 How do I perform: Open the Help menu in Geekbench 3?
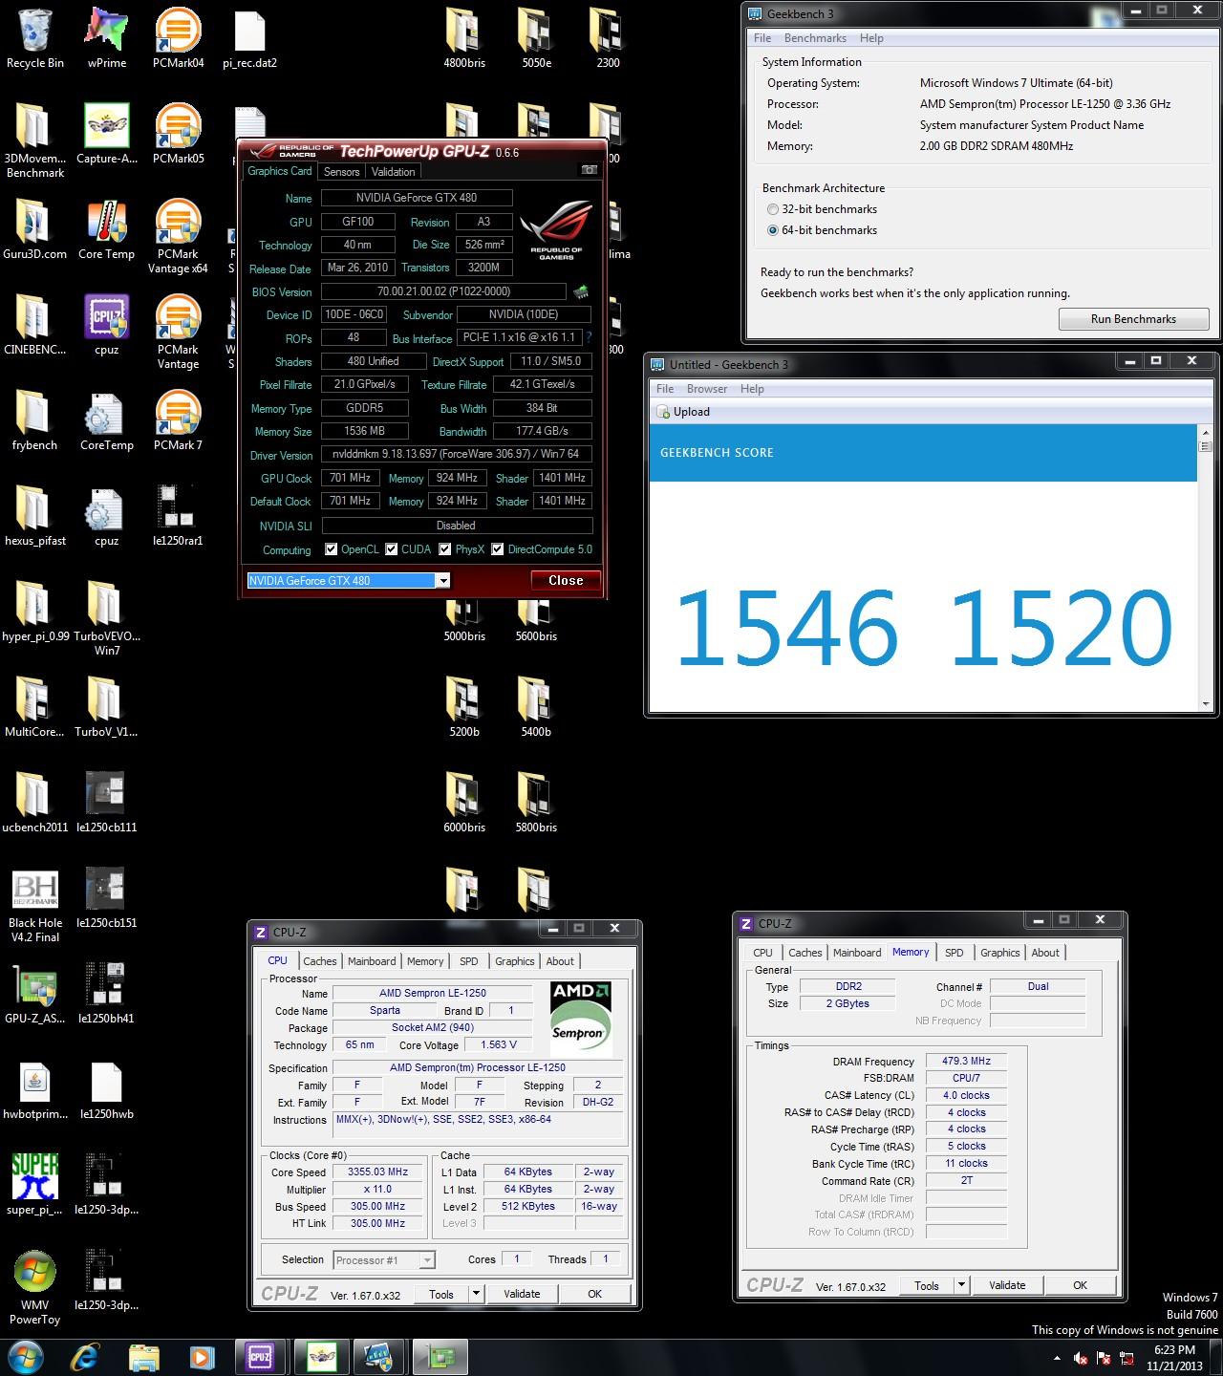(x=871, y=38)
